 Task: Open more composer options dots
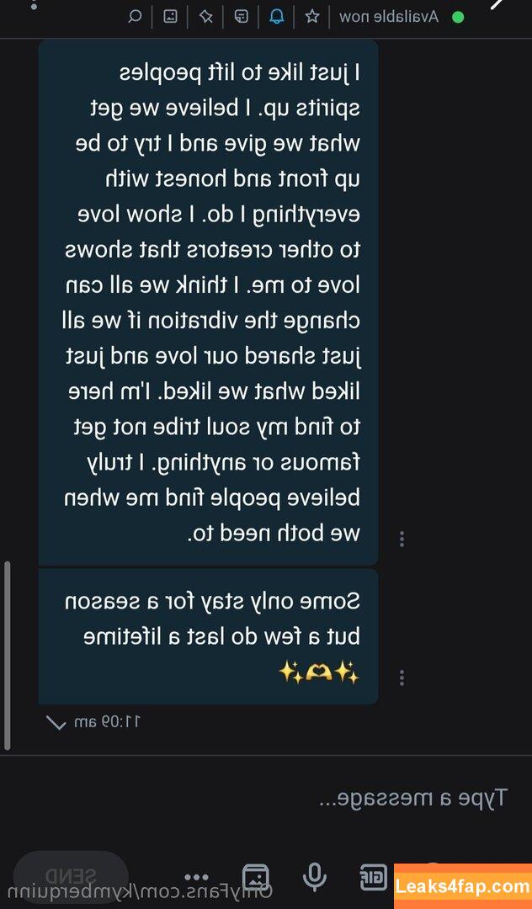196,876
